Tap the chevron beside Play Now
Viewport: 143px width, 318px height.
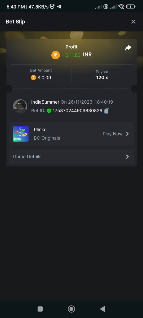[127, 134]
